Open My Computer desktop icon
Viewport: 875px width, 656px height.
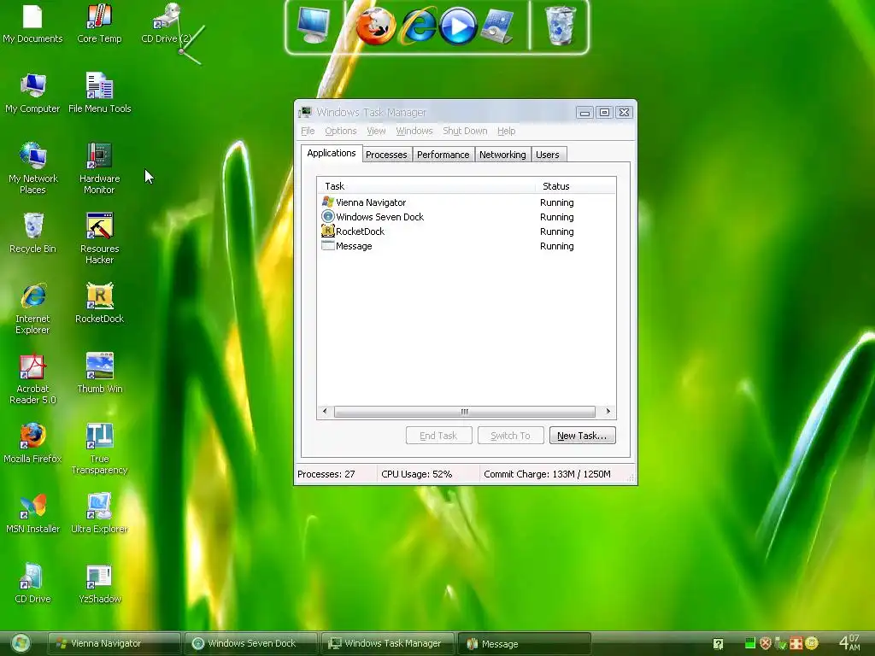tap(32, 94)
